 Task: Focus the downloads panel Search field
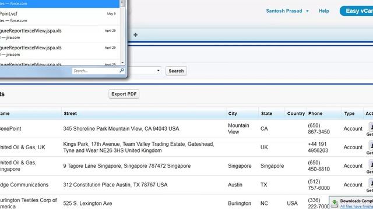point(96,71)
